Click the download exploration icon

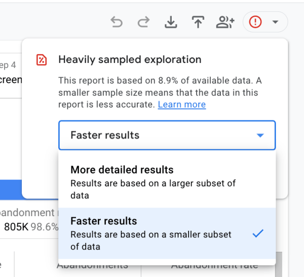(x=171, y=22)
